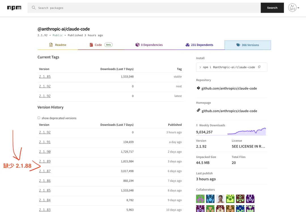Open the user avatar dropdown menu

[292, 8]
